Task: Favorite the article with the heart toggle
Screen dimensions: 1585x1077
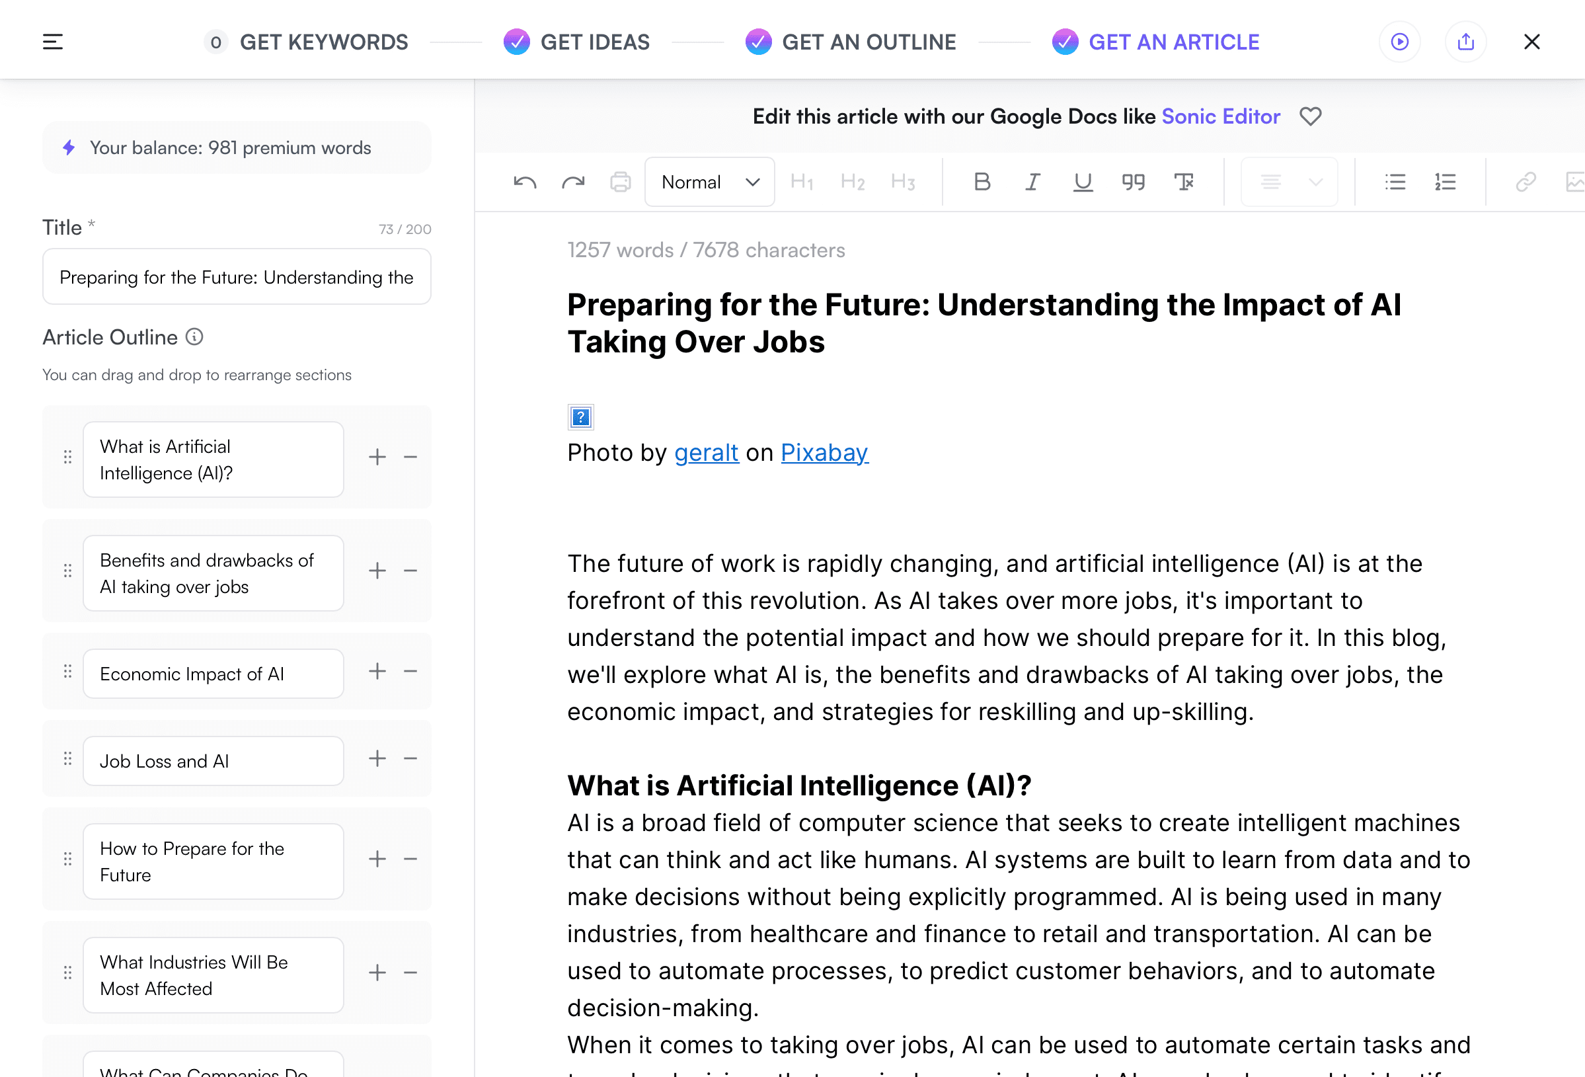Action: click(1311, 116)
